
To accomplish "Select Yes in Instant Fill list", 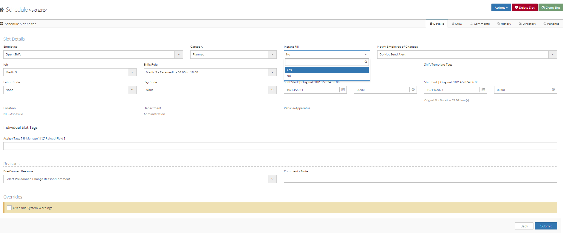I will click(x=327, y=70).
